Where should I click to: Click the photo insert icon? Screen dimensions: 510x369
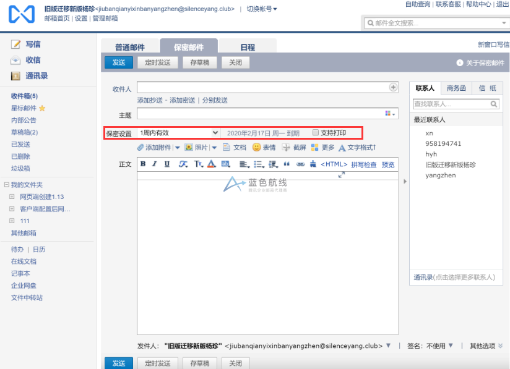(188, 147)
